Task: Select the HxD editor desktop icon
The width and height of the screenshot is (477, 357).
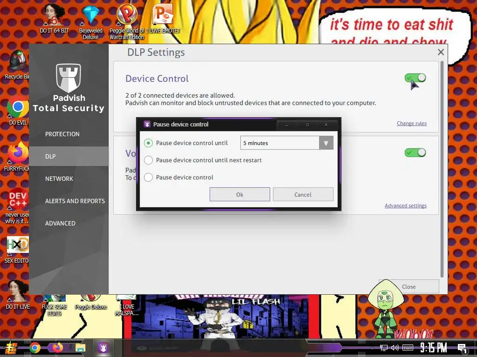Action: pos(18,250)
